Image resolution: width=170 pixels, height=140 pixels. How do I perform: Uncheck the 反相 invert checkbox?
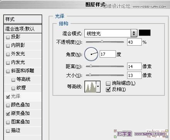point(108,89)
